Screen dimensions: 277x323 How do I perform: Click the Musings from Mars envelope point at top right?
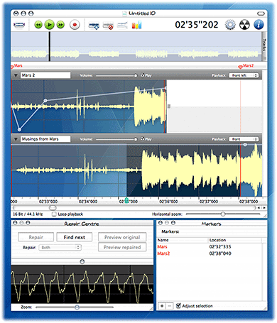point(245,144)
